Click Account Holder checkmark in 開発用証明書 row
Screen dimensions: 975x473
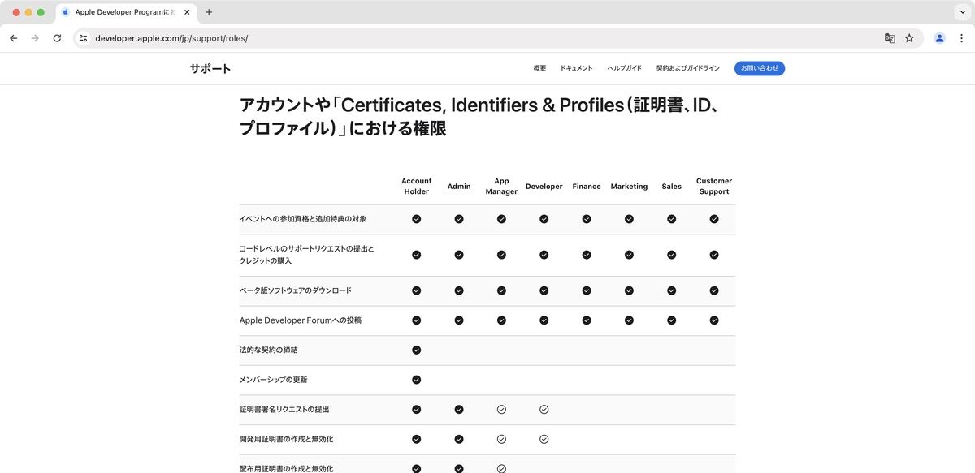pyautogui.click(x=417, y=439)
